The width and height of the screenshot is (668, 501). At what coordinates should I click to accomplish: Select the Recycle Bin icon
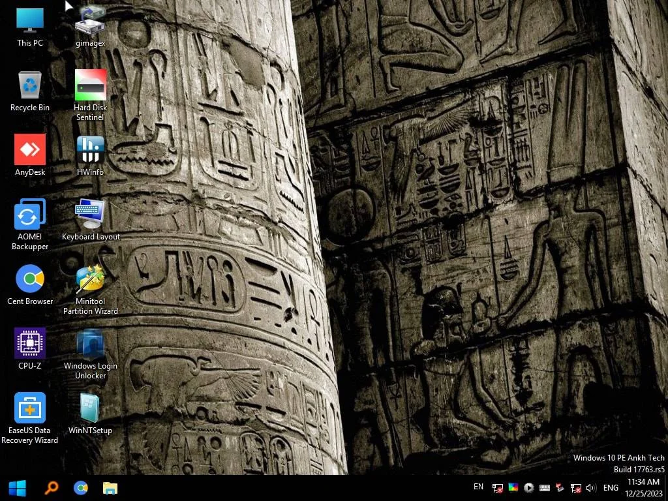click(x=30, y=91)
